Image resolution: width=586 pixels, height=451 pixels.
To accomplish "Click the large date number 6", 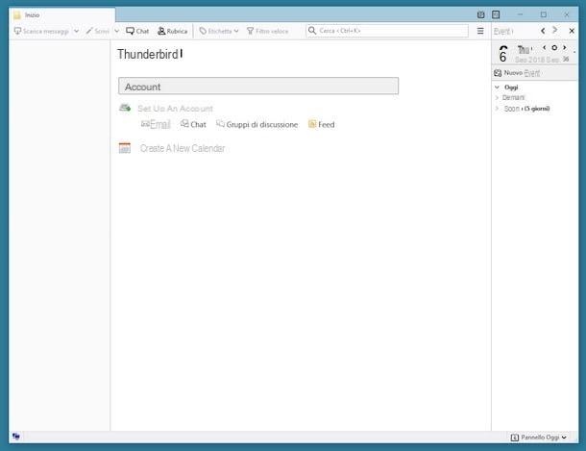I will coord(503,55).
